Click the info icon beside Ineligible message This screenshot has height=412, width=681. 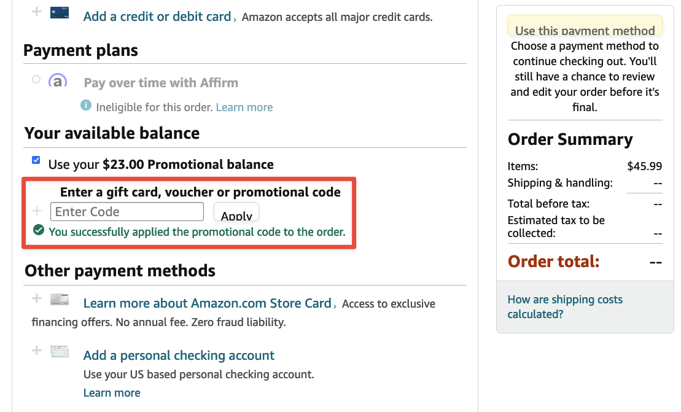[86, 106]
